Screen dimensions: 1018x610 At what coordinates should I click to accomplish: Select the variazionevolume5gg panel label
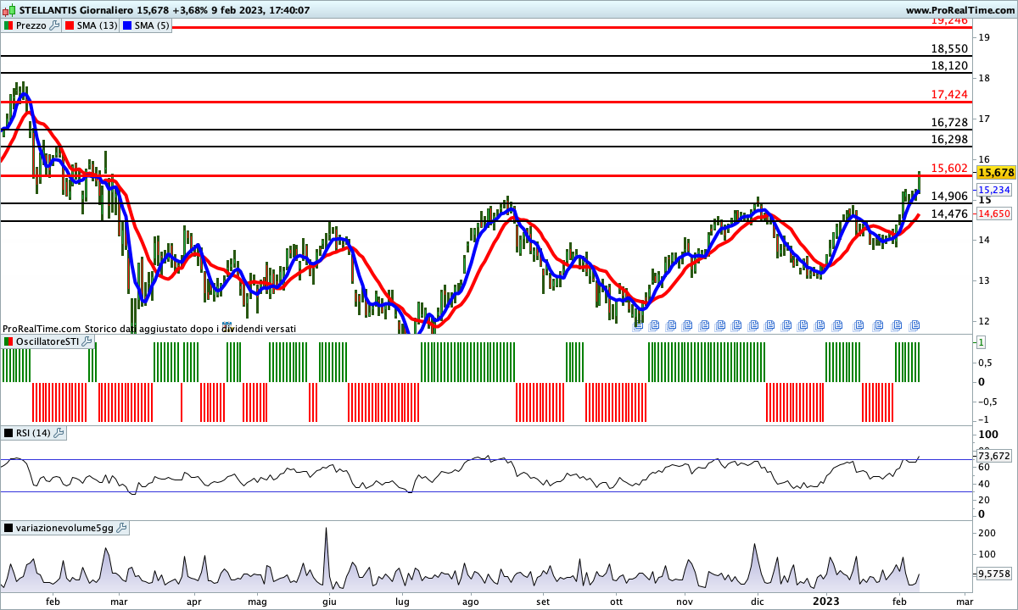pos(65,528)
